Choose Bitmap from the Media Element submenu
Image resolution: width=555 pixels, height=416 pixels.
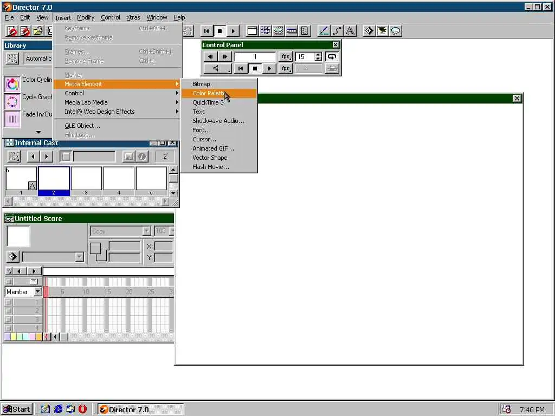(x=219, y=84)
